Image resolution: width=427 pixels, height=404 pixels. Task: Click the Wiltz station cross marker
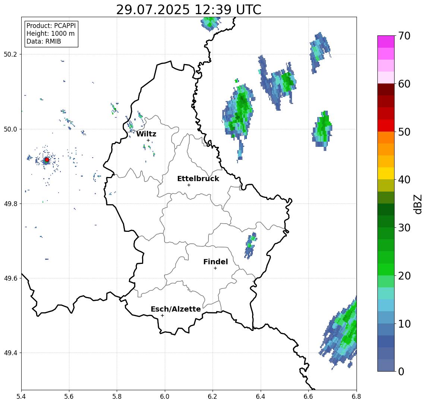[148, 141]
